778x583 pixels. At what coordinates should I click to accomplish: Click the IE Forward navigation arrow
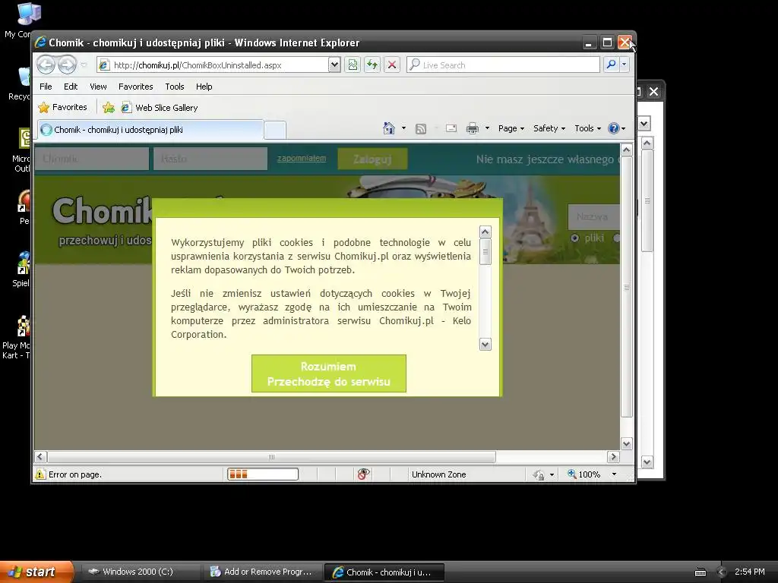tap(67, 65)
